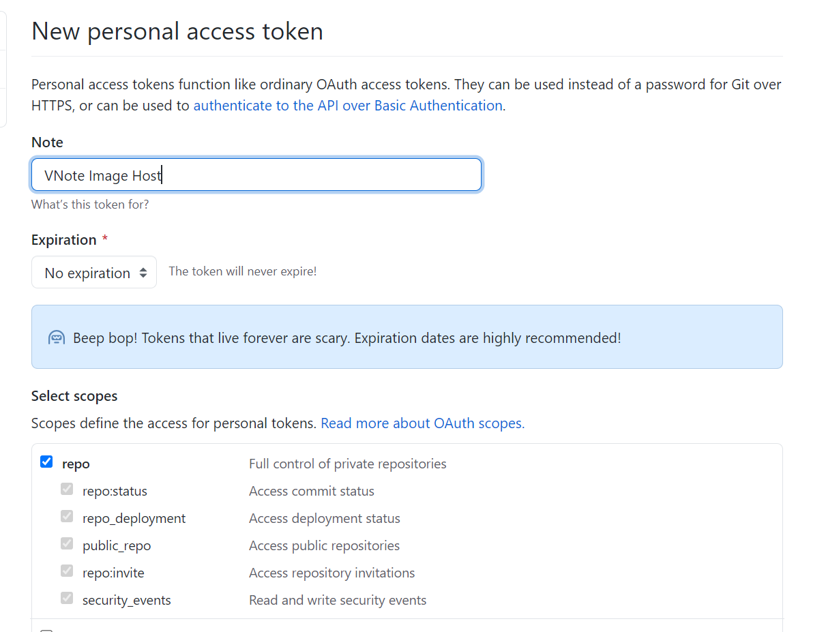Click the expiration dropdown arrow indicator
Viewport: 826px width, 632px height.
143,273
